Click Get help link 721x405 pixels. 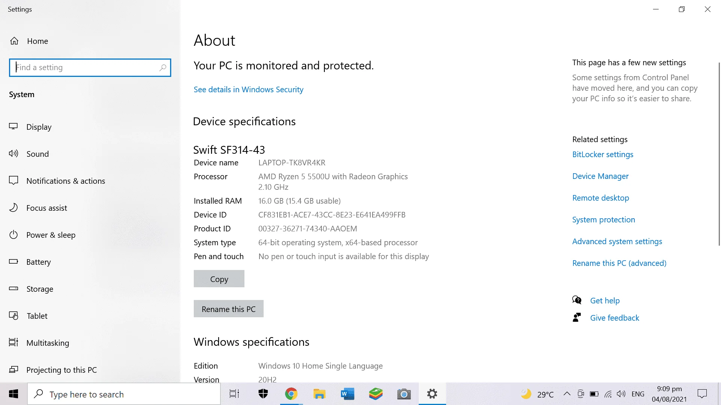(x=605, y=300)
